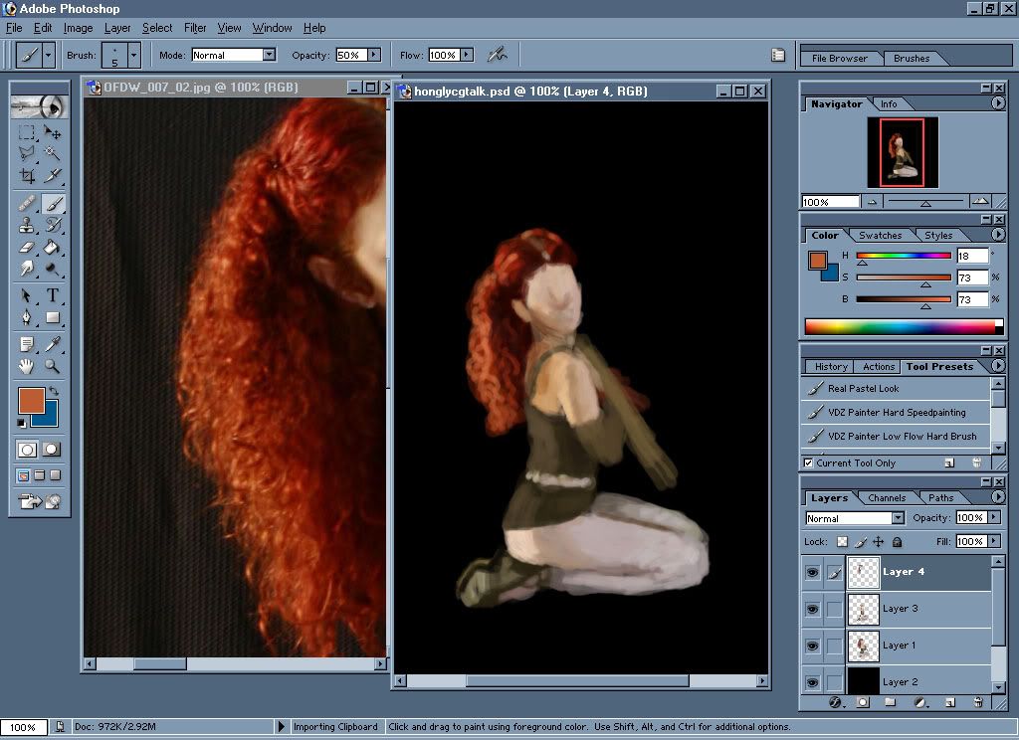
Task: Activate the Magic Wand tool
Action: [53, 153]
